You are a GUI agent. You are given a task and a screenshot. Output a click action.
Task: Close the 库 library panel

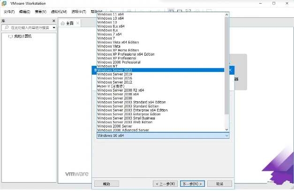tap(54, 21)
